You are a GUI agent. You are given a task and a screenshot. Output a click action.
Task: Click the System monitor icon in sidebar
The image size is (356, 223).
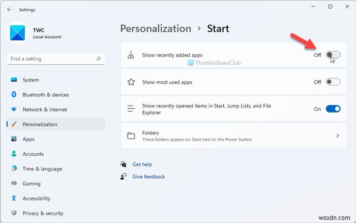[x=14, y=80]
